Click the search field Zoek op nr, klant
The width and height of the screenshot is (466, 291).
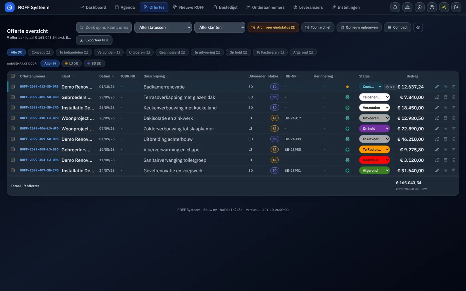click(x=104, y=27)
